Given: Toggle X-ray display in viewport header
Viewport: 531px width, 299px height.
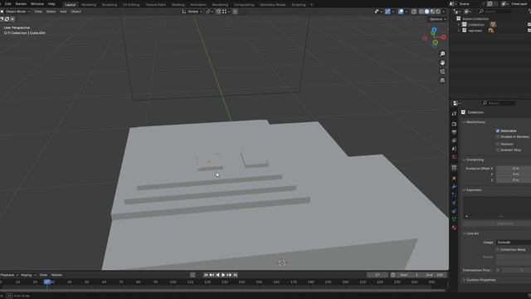Looking at the screenshot, I should (414, 12).
